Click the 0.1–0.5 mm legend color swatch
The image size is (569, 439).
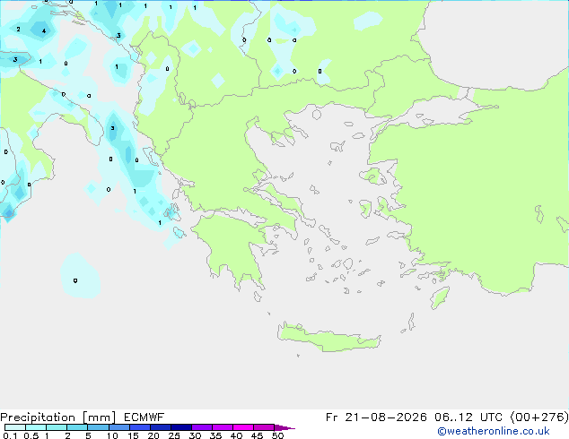[15, 427]
